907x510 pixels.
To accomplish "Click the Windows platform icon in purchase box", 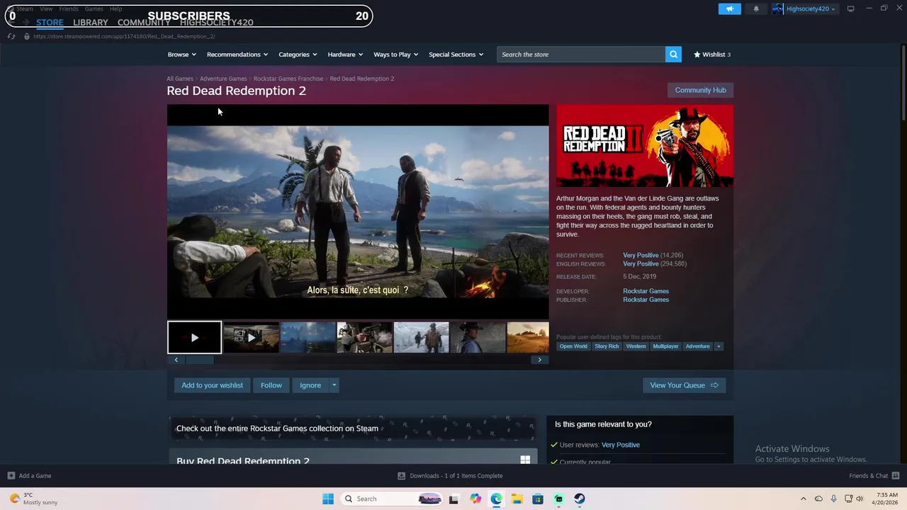I will 525,460.
